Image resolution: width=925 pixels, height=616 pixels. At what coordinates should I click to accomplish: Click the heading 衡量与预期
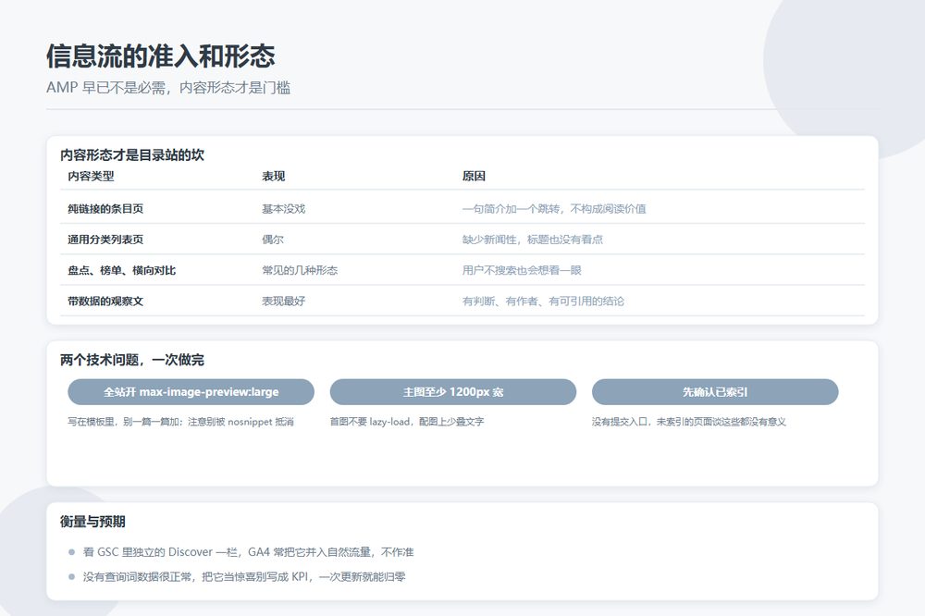92,522
